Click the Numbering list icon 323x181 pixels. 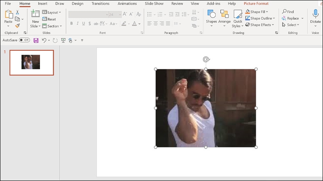160,14
